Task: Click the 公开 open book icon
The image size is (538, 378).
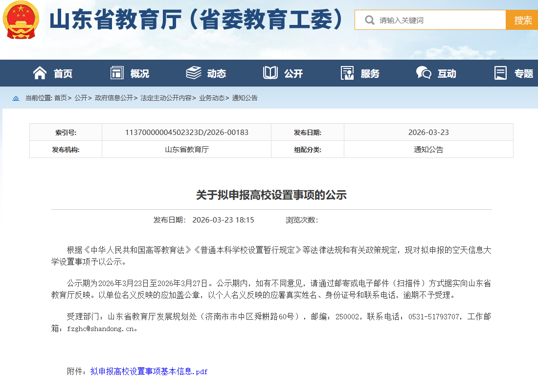Action: click(270, 73)
